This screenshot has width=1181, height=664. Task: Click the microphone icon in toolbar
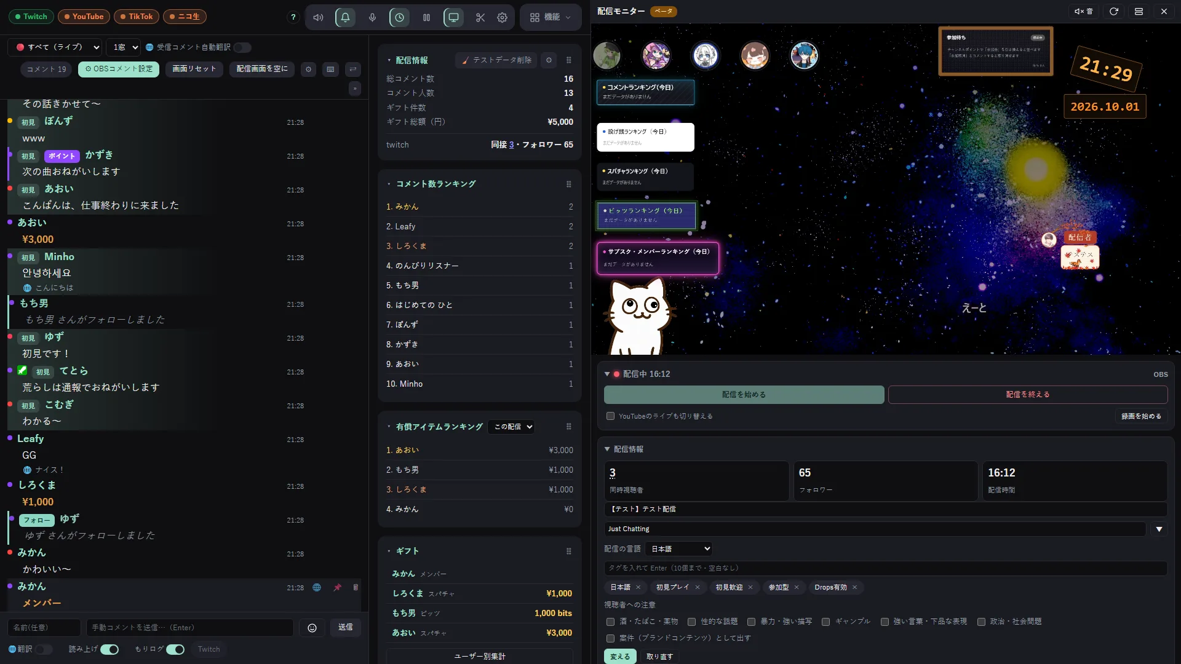click(x=372, y=17)
